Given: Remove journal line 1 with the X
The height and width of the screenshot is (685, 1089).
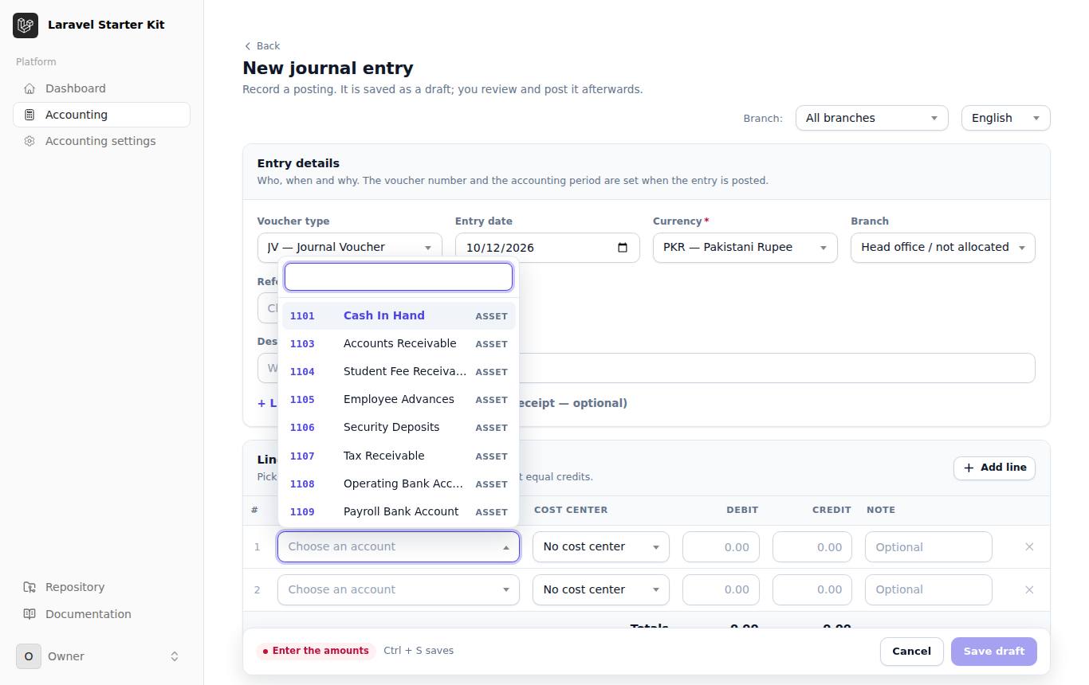Looking at the screenshot, I should pos(1029,546).
